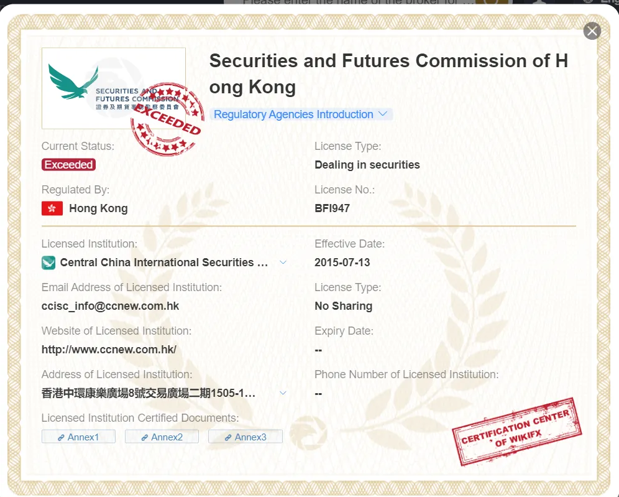Open the Annex3 certified document
Screen dimensions: 619x497
[x=245, y=437]
